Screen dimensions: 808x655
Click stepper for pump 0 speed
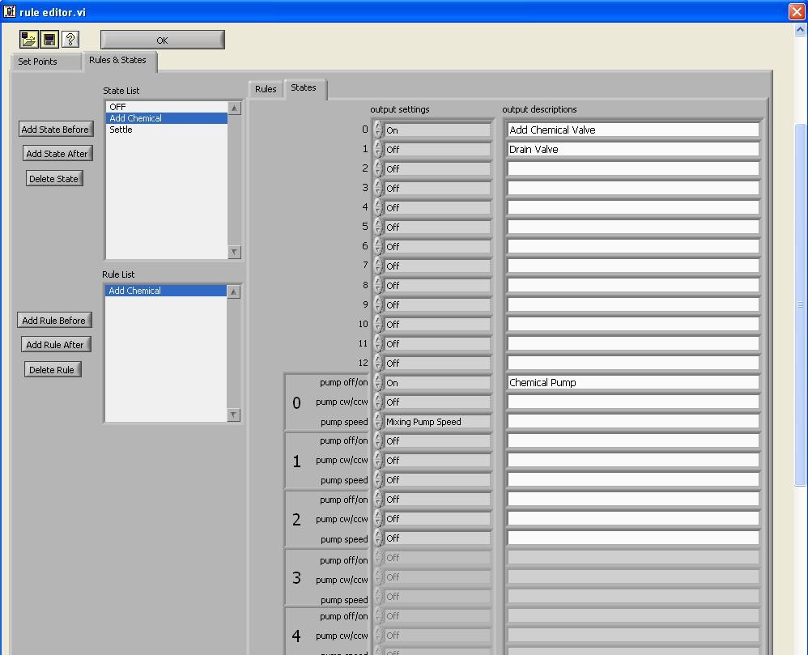tap(378, 422)
